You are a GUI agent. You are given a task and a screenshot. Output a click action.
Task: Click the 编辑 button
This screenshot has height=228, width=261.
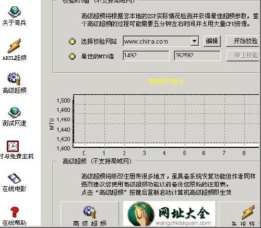212,41
